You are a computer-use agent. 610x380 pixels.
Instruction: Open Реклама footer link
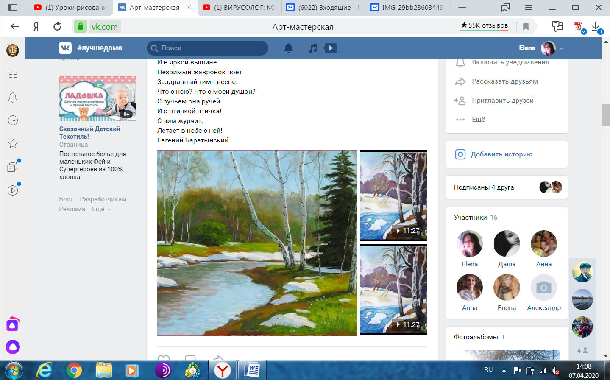point(72,209)
